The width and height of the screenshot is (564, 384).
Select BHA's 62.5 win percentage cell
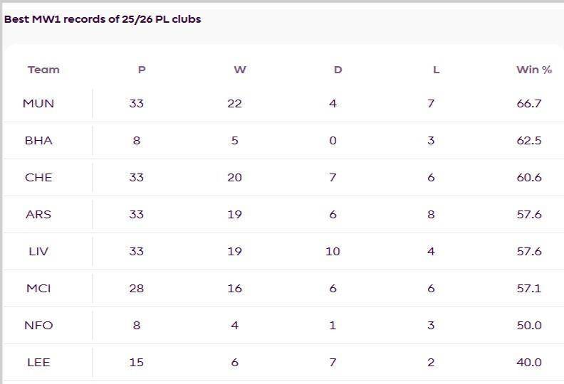tap(529, 141)
